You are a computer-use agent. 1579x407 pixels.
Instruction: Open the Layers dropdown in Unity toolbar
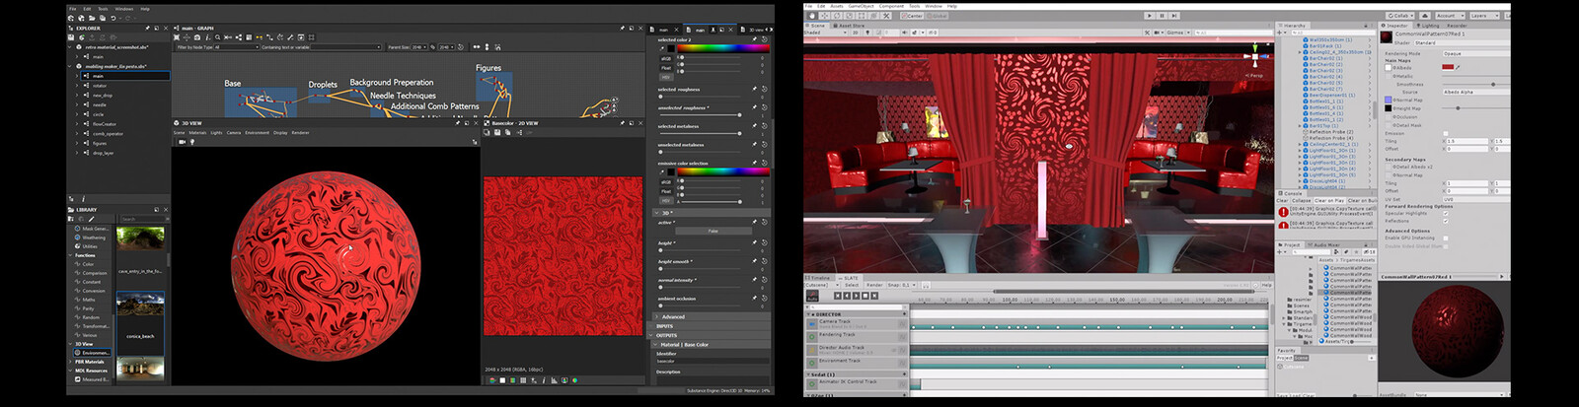click(1484, 16)
